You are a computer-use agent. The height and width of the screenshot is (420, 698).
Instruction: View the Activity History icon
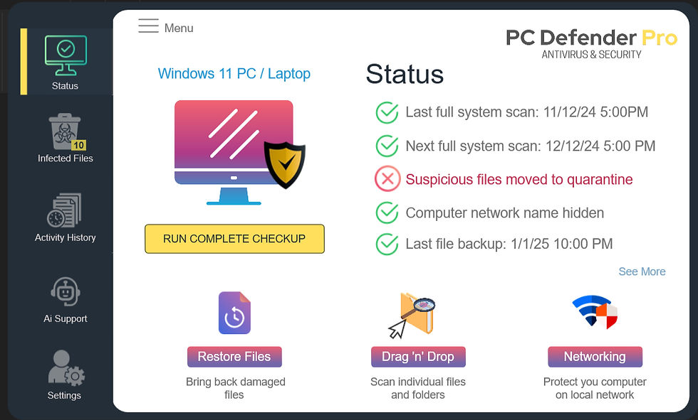point(65,212)
